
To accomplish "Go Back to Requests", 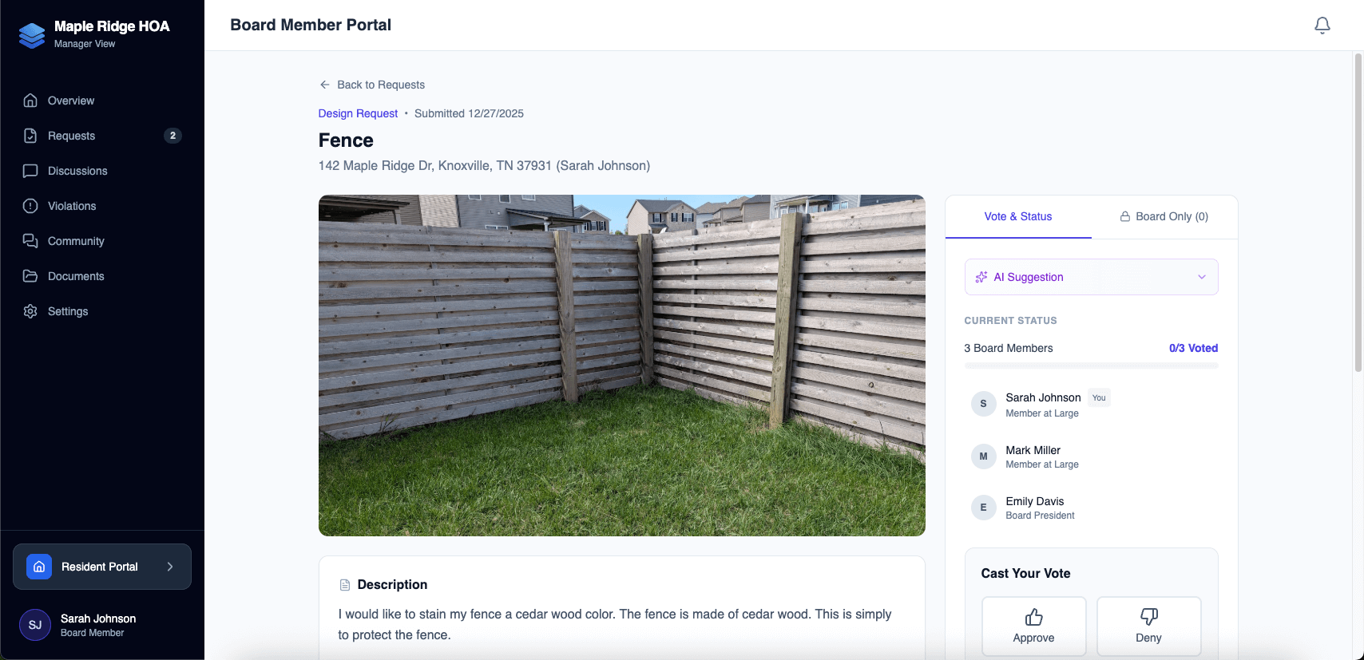I will (x=372, y=85).
